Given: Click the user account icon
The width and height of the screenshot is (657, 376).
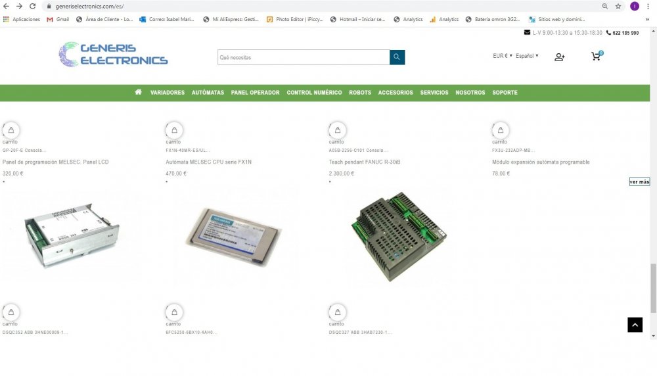Looking at the screenshot, I should pos(559,57).
